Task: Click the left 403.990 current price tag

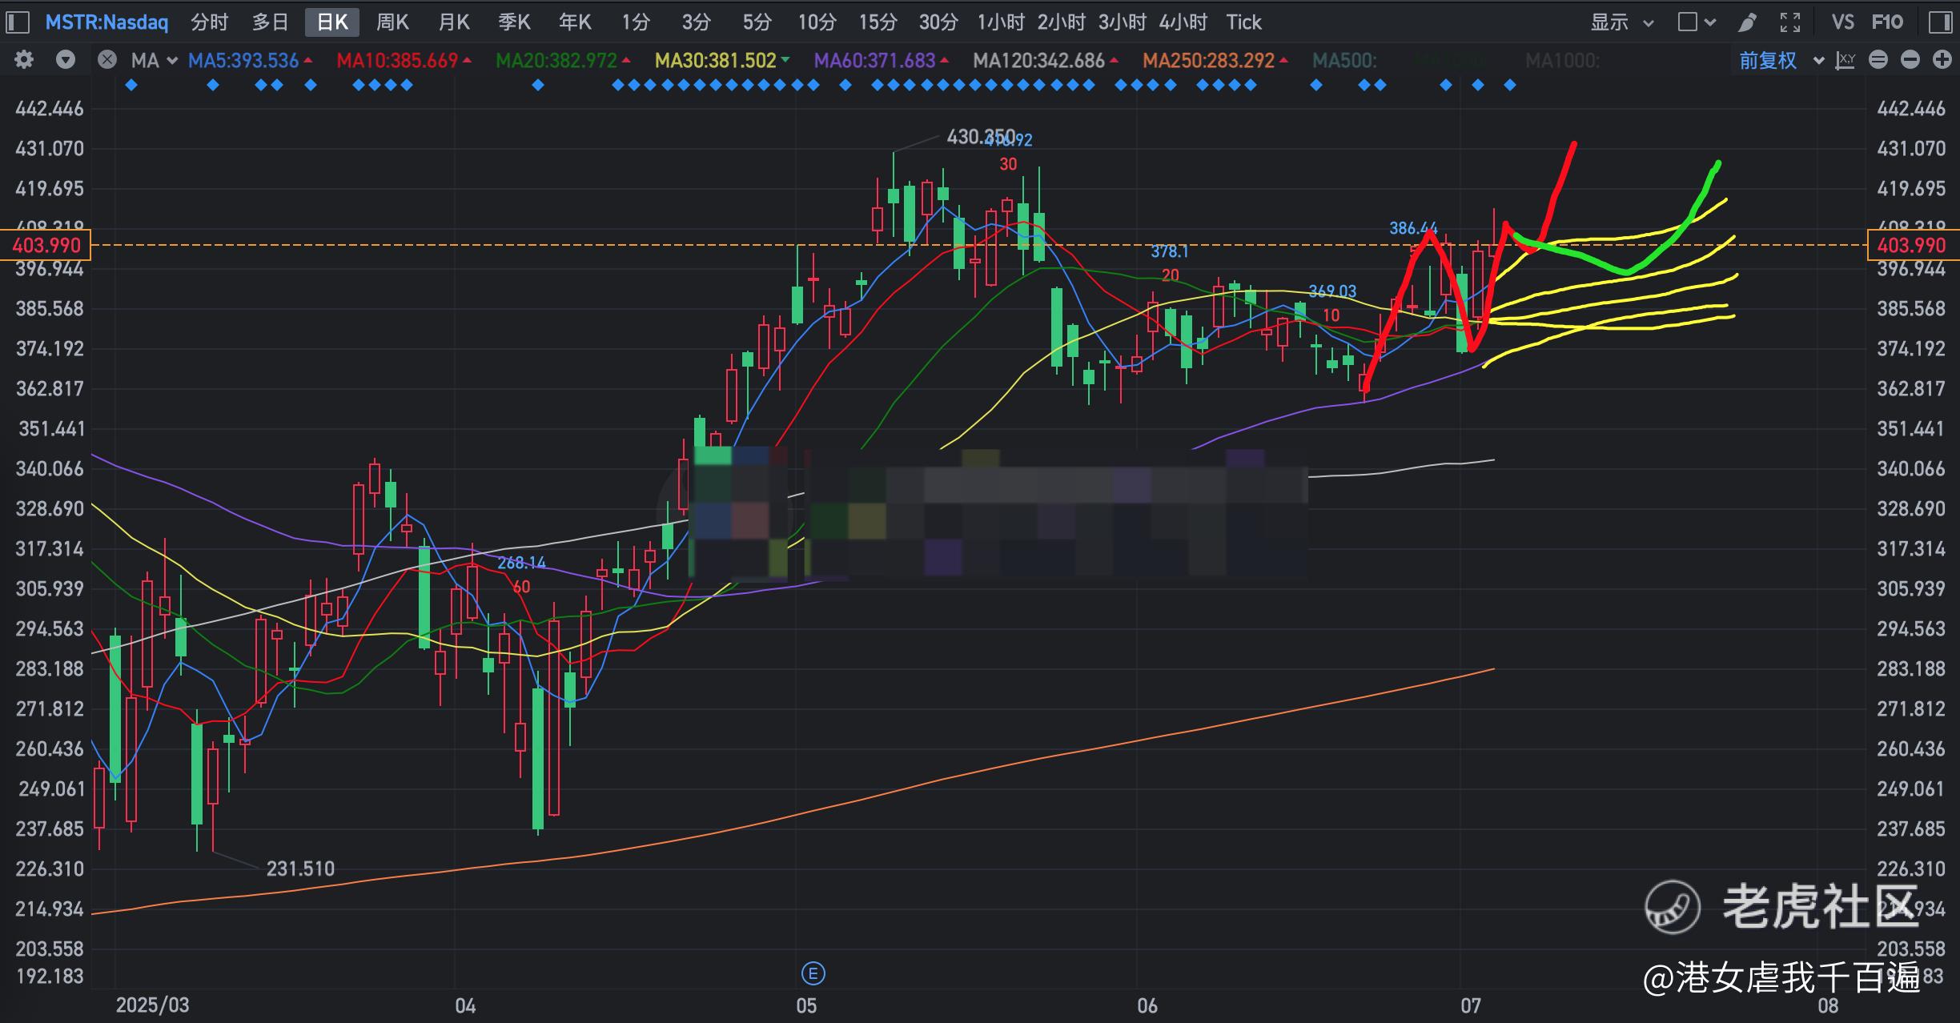Action: tap(46, 245)
